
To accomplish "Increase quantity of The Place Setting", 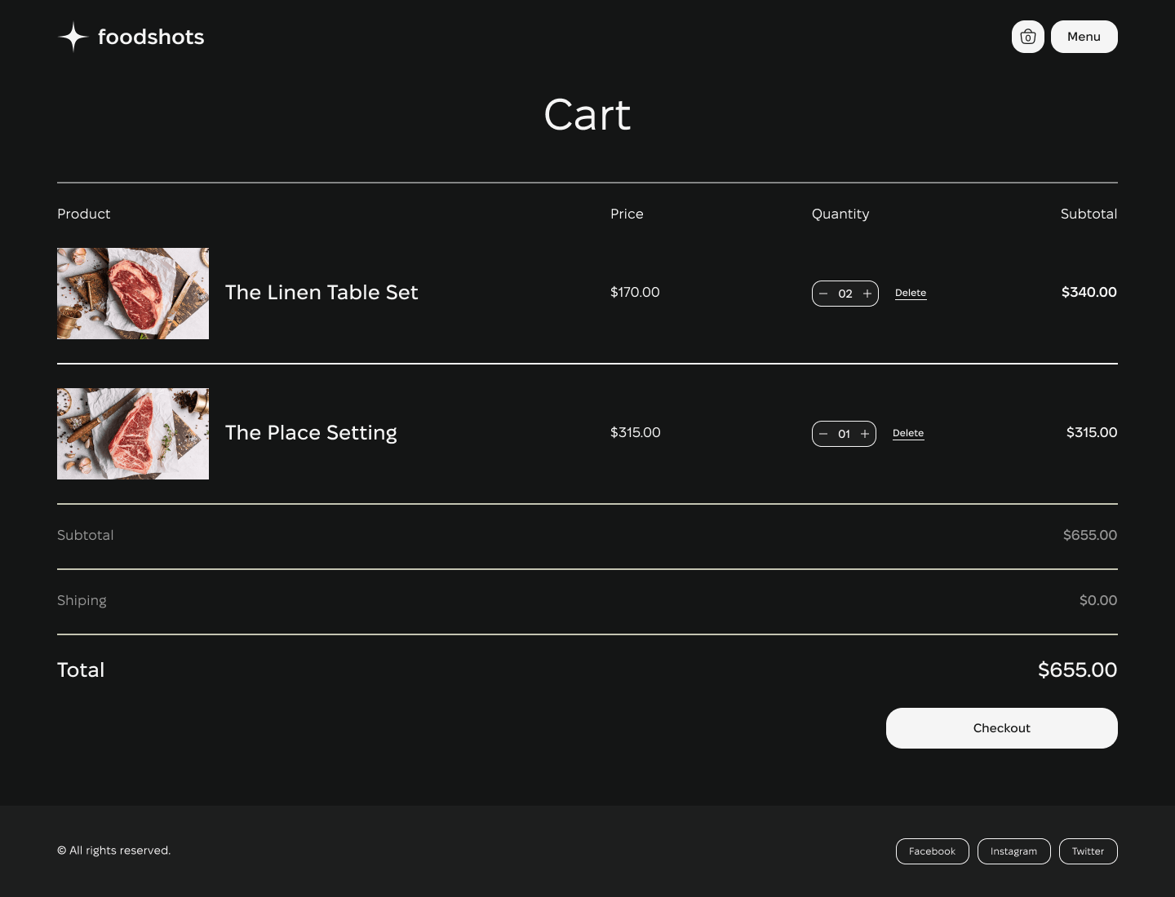I will pos(865,434).
